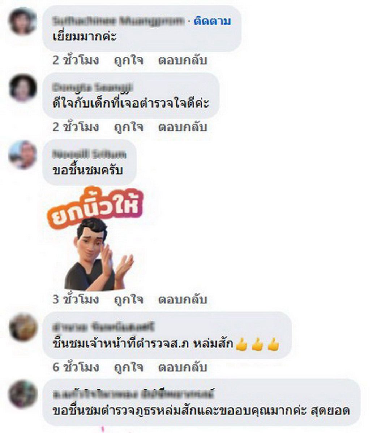Open timestamp '3 ชั่วโมง' of sticker comment
The width and height of the screenshot is (381, 433).
(x=76, y=299)
